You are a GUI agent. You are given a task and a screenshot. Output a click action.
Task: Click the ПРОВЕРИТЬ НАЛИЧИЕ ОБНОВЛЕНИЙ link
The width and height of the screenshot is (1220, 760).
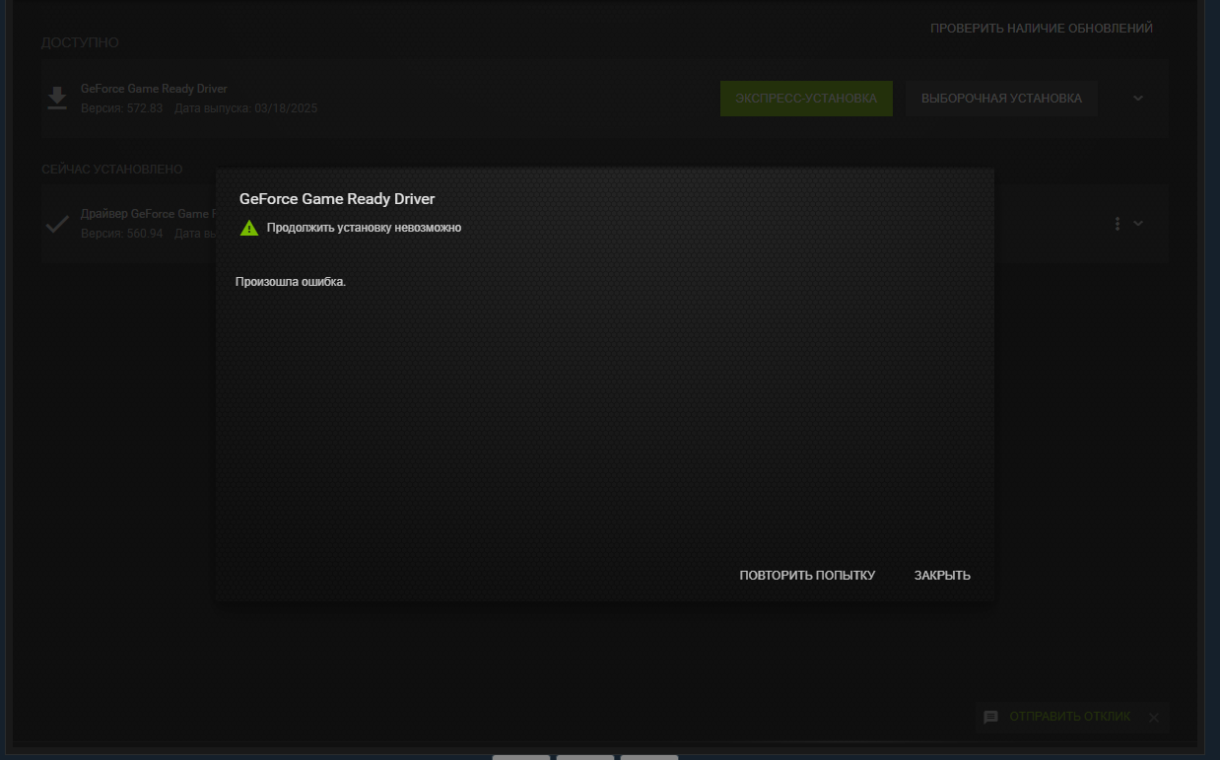coord(1042,29)
